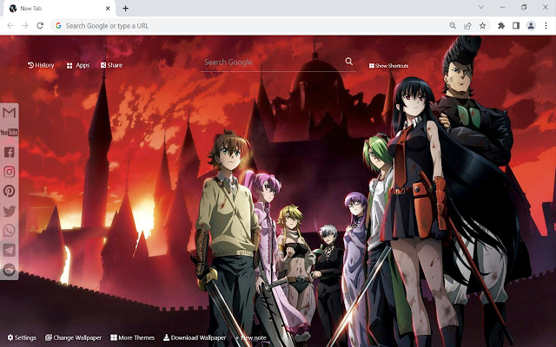Reload the current page
The width and height of the screenshot is (556, 347).
[40, 25]
